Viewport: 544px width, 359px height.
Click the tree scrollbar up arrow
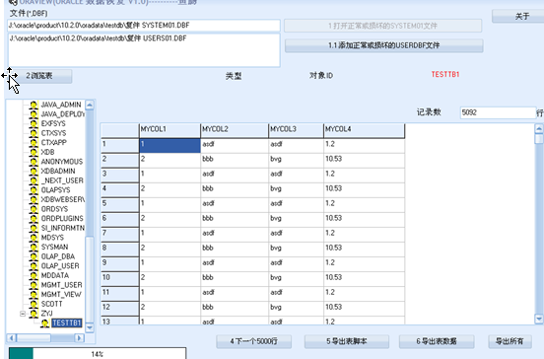point(90,105)
